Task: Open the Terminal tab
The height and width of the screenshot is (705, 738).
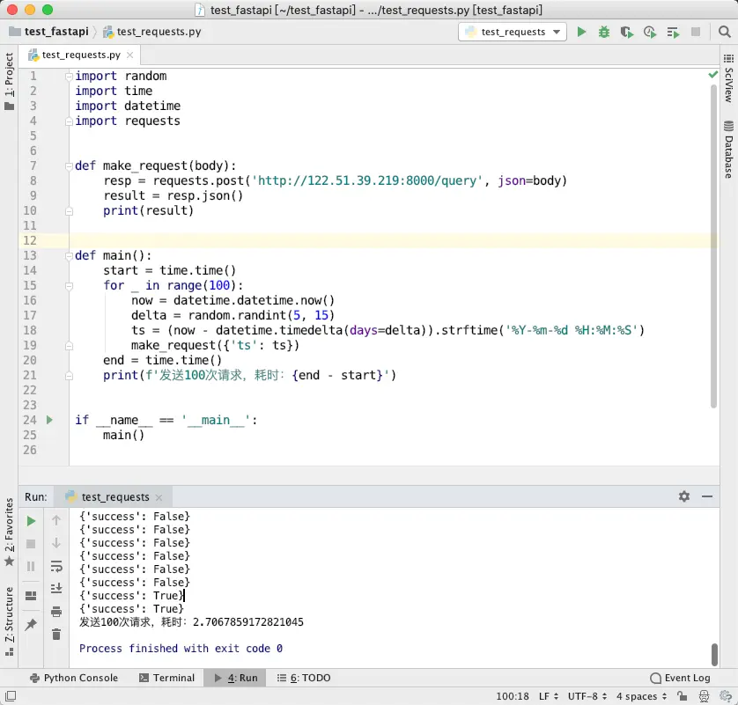Action: click(166, 678)
